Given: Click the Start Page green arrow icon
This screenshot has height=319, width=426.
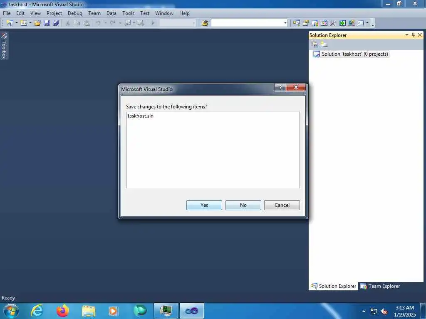Looking at the screenshot, I should pyautogui.click(x=342, y=23).
